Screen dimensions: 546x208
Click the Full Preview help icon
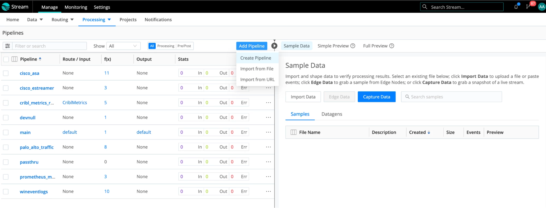coord(391,46)
